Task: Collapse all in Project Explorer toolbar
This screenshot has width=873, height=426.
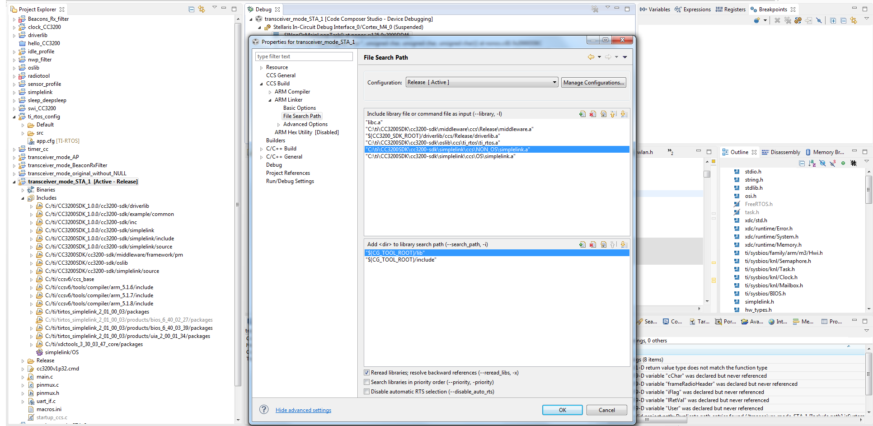Action: point(192,9)
